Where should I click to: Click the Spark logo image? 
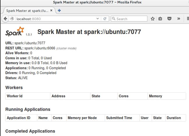click(15, 31)
